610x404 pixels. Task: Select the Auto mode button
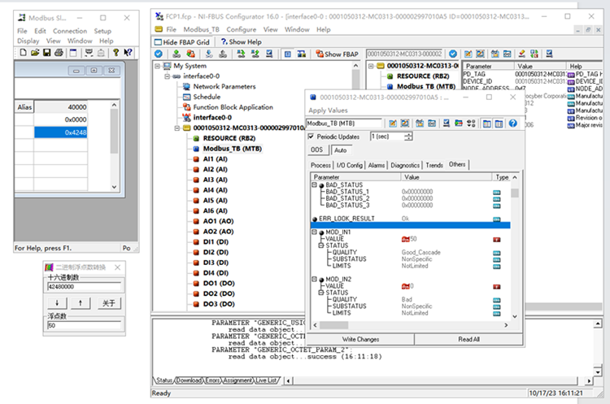point(341,150)
